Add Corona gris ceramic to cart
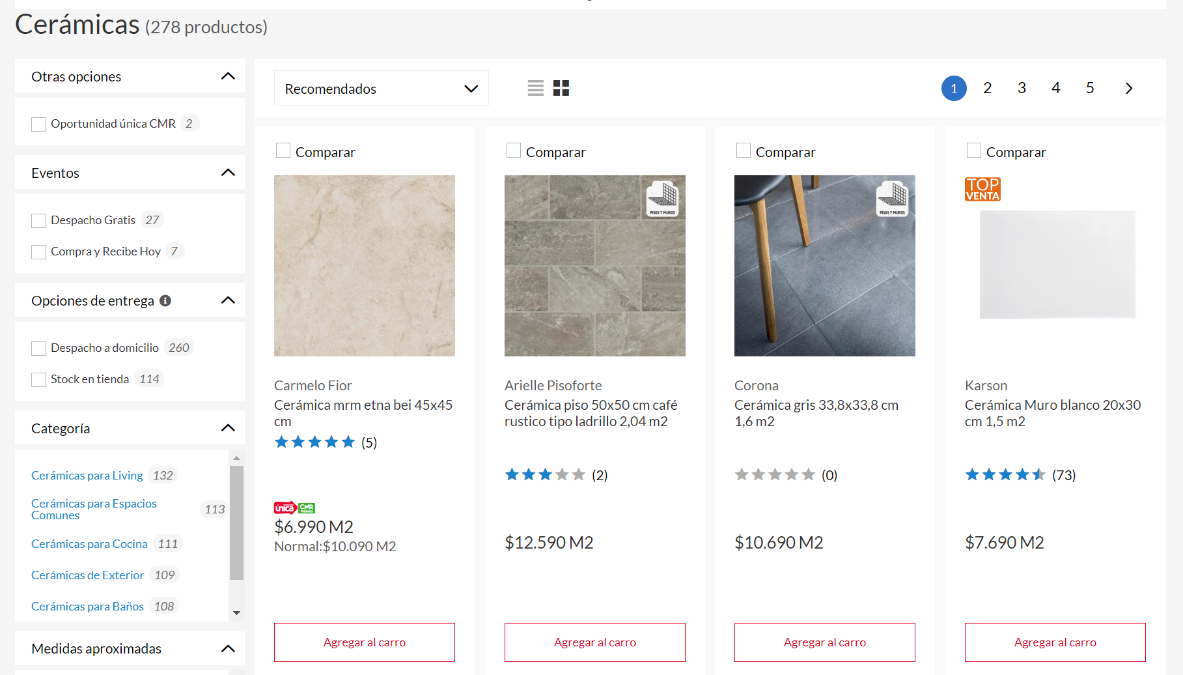The height and width of the screenshot is (675, 1183). [x=824, y=642]
